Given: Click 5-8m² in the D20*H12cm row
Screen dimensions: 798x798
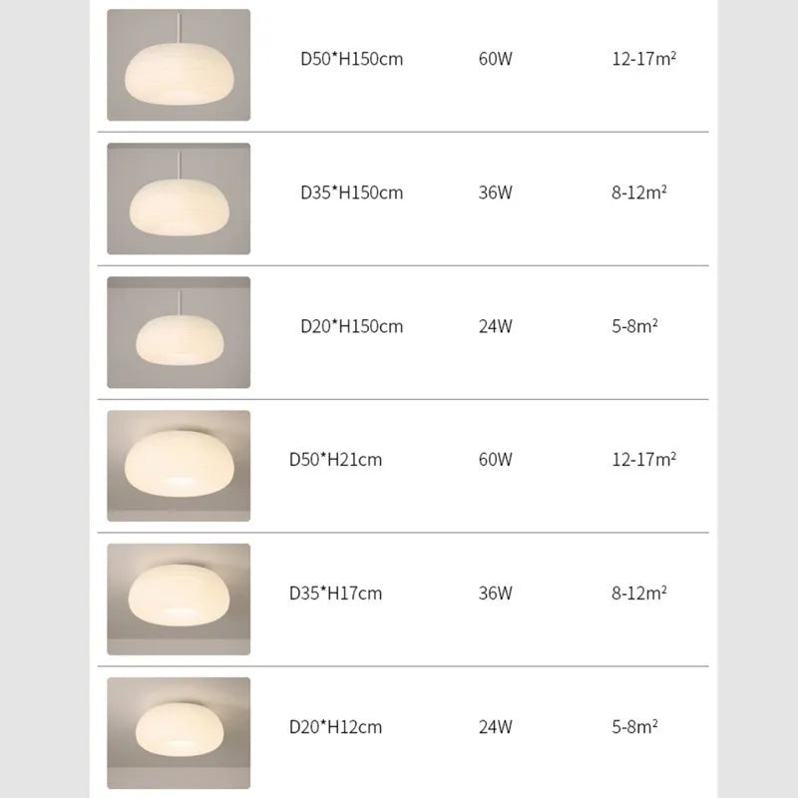Looking at the screenshot, I should click(635, 727).
